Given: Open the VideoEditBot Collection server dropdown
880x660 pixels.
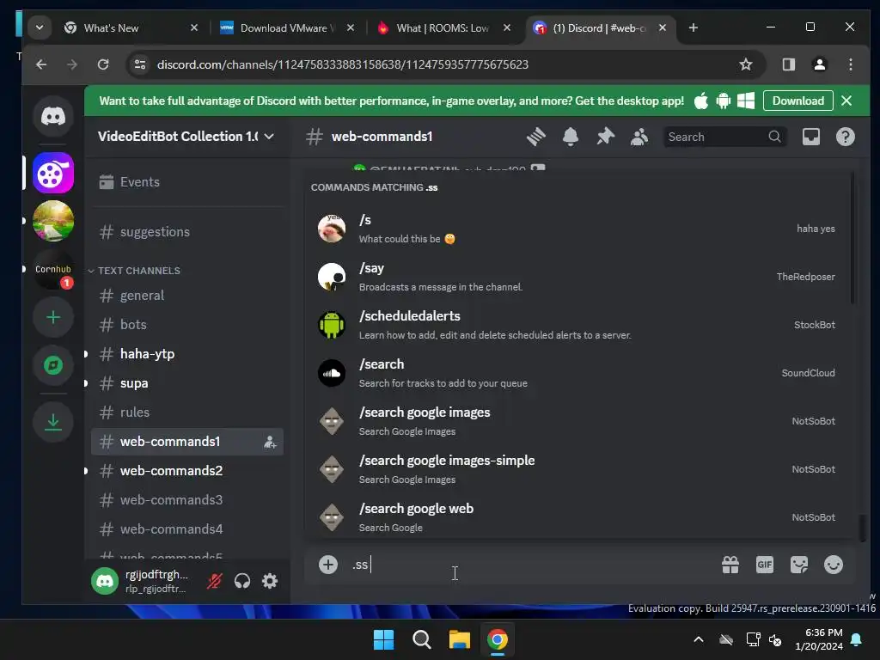Looking at the screenshot, I should pos(186,137).
